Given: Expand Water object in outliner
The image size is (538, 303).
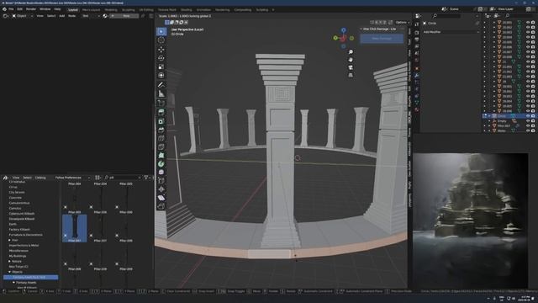Looking at the screenshot, I should [x=489, y=130].
